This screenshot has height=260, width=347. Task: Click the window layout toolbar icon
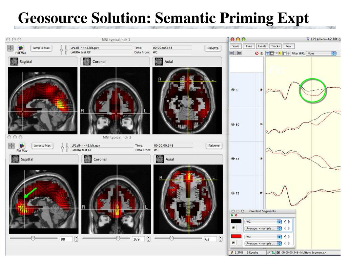click(272, 53)
